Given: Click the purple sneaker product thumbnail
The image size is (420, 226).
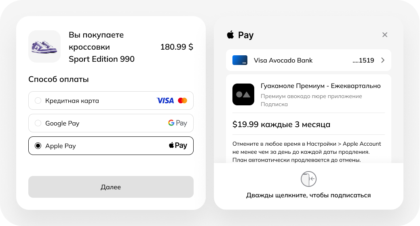Looking at the screenshot, I should (x=44, y=47).
